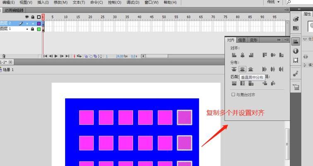Screen dimensions: 313x166
Task: Collapse the Align panel using double arrows
Action: tap(279, 40)
